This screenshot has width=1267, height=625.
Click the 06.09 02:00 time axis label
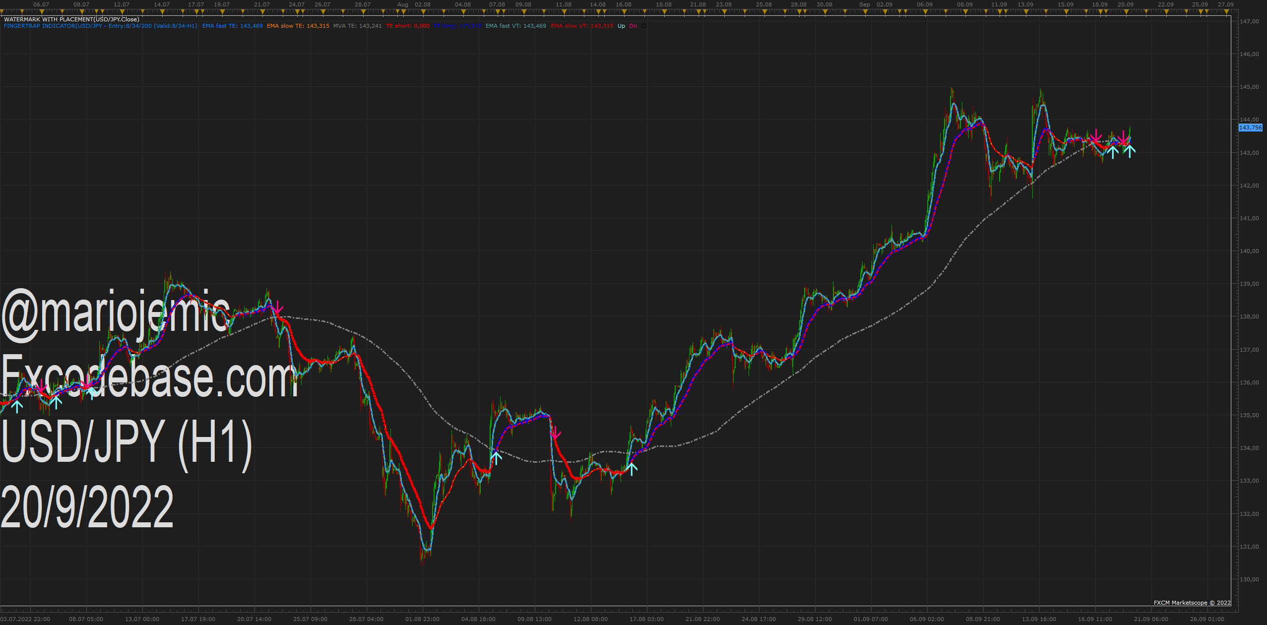pyautogui.click(x=927, y=619)
